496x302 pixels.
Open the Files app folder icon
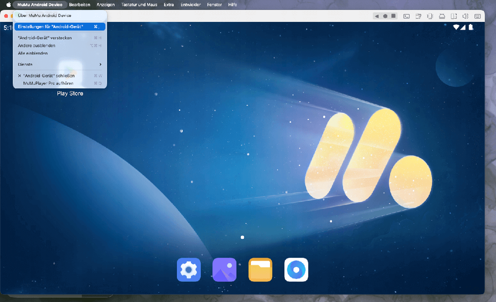[x=260, y=269]
